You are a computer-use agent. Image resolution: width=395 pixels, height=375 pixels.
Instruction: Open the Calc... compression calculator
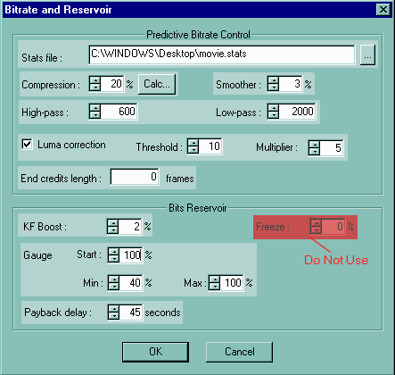157,84
